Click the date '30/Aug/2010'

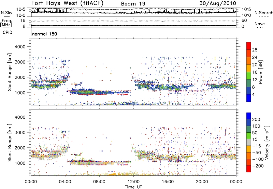(x=218, y=3)
